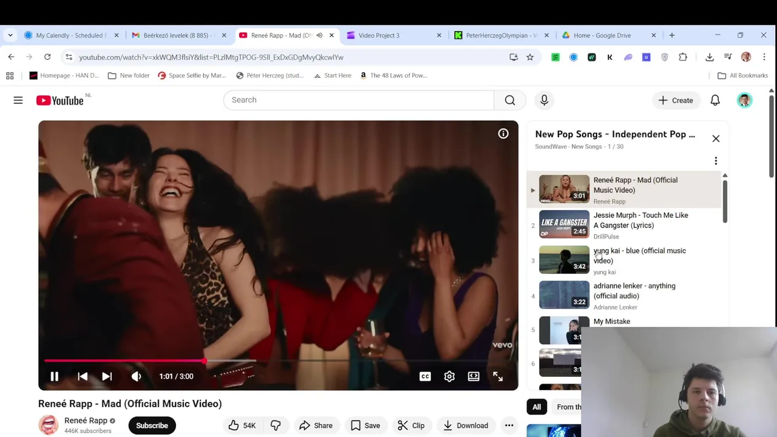The height and width of the screenshot is (437, 777).
Task: Mute audio on Reneé Rapp tab
Action: (x=319, y=35)
